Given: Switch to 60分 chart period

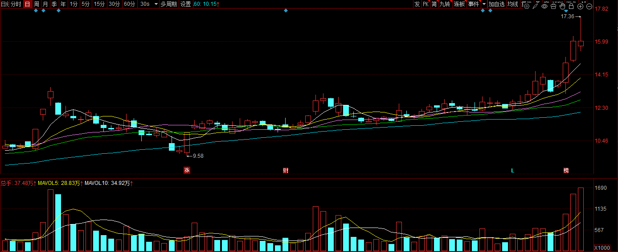Looking at the screenshot, I should [130, 4].
